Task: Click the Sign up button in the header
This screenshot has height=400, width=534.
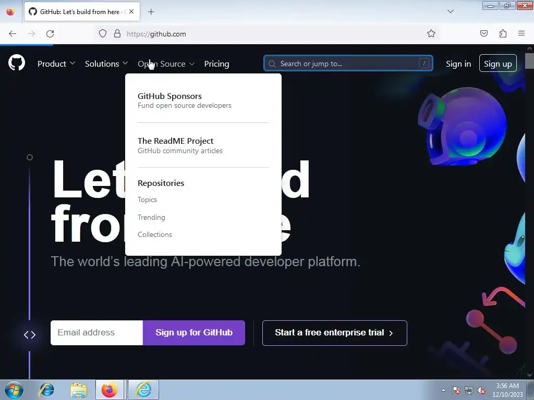Action: point(497,63)
